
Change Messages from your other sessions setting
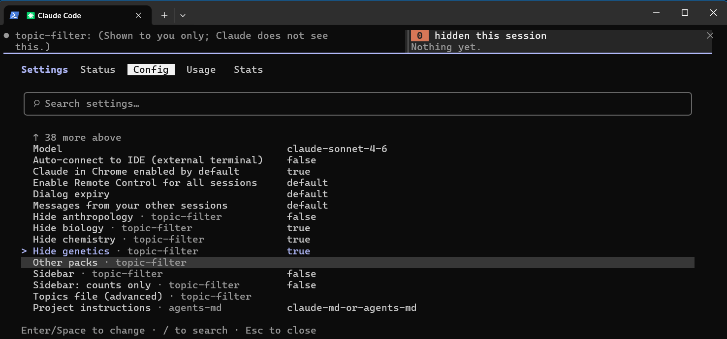point(358,205)
